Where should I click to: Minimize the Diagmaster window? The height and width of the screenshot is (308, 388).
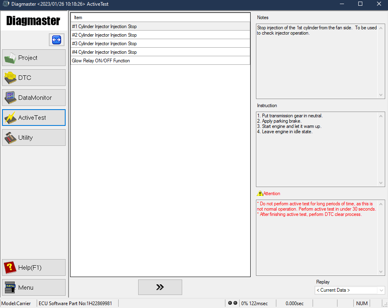point(342,4)
